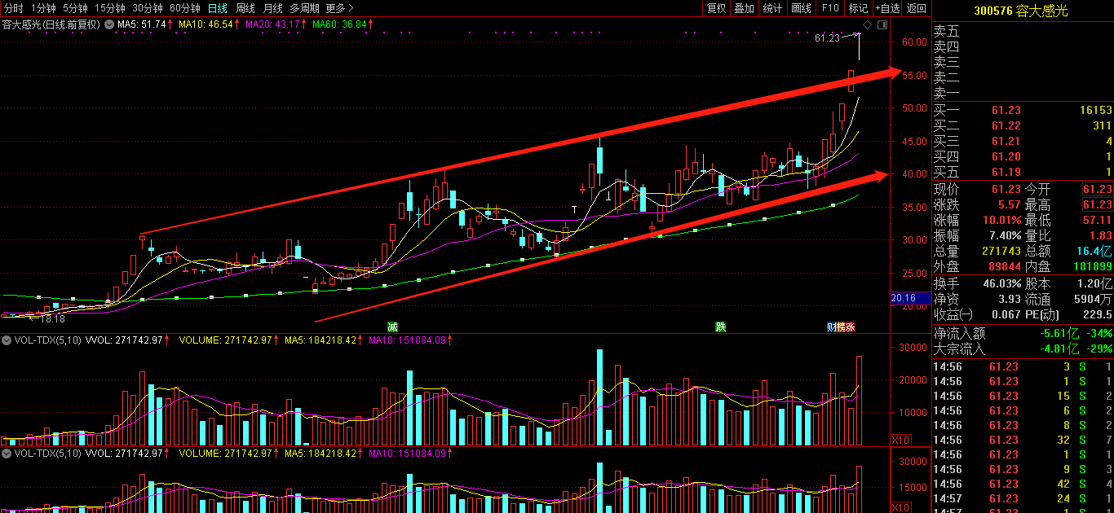The image size is (1114, 513).
Task: Select the 日线 daily chart tab
Action: tap(218, 8)
